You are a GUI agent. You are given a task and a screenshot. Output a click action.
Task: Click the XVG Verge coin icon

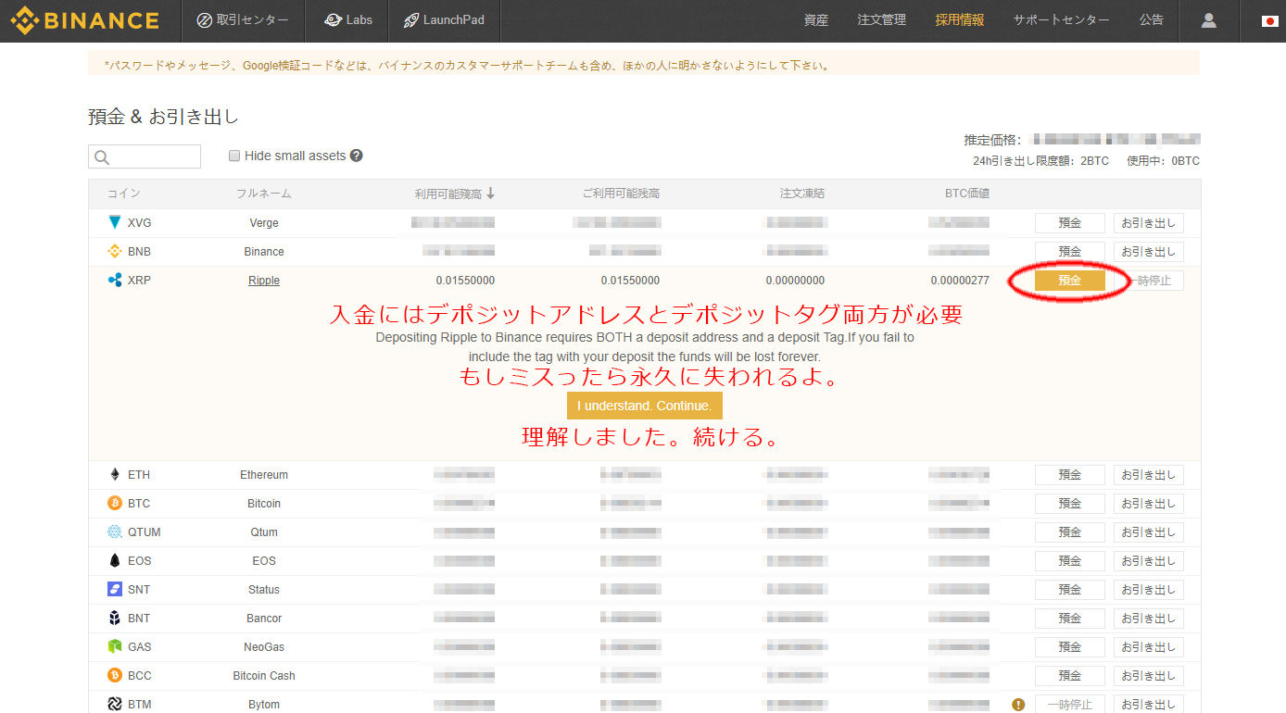tap(115, 222)
